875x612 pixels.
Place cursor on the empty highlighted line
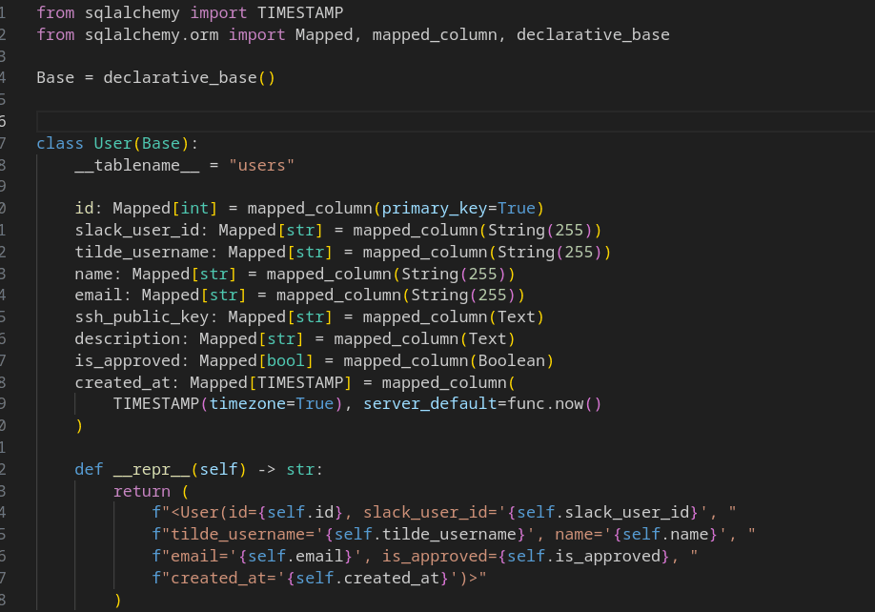[x=381, y=121]
